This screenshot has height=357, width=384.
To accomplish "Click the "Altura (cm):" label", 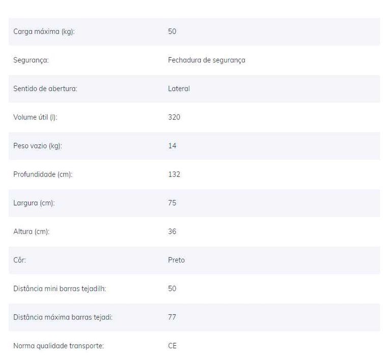I will click(x=31, y=232).
